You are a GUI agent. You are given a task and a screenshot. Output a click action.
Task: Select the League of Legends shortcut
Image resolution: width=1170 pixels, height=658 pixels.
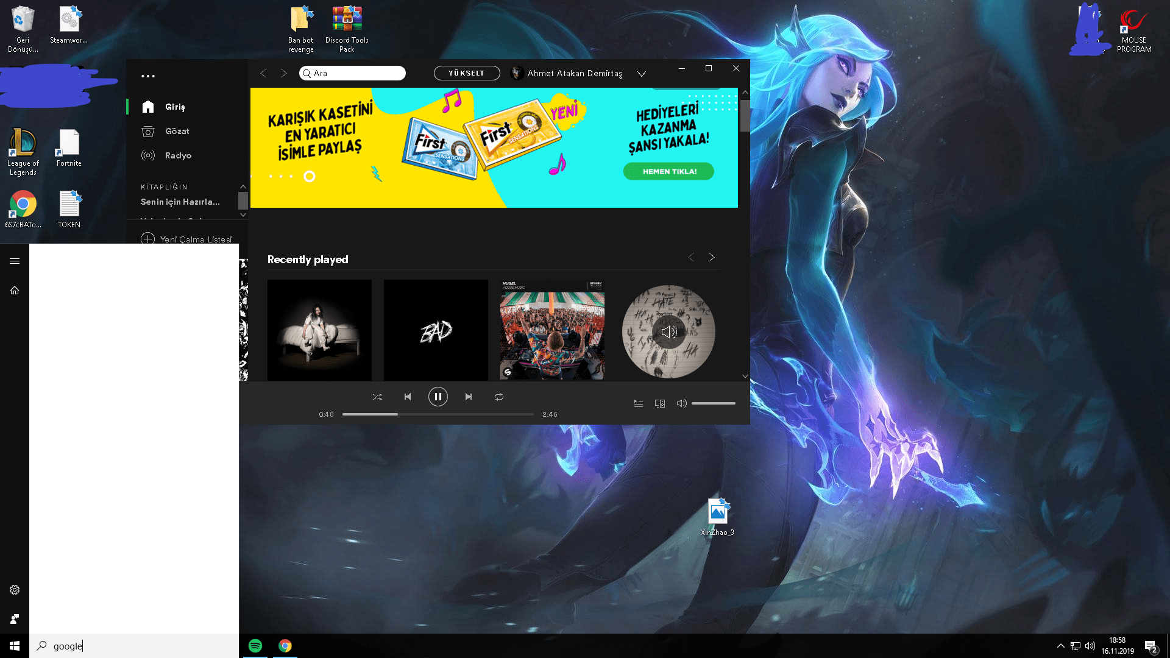tap(23, 152)
